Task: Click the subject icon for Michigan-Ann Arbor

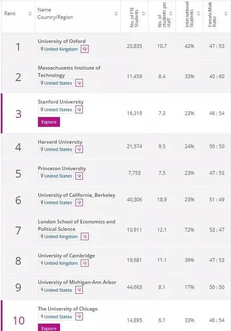Action: click(x=79, y=290)
